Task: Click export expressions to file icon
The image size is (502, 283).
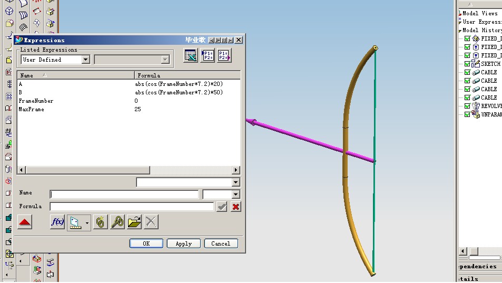Action: [x=224, y=55]
